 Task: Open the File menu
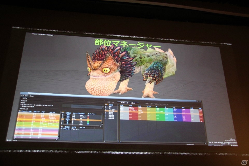tap(22, 96)
